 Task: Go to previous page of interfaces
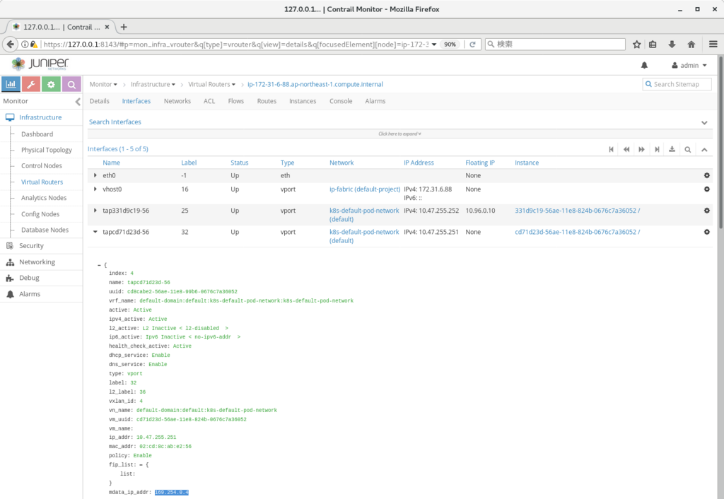coord(626,149)
